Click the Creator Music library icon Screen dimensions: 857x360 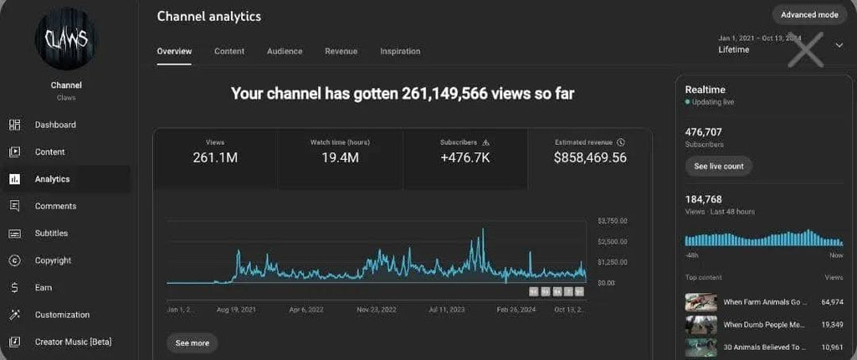coord(14,342)
